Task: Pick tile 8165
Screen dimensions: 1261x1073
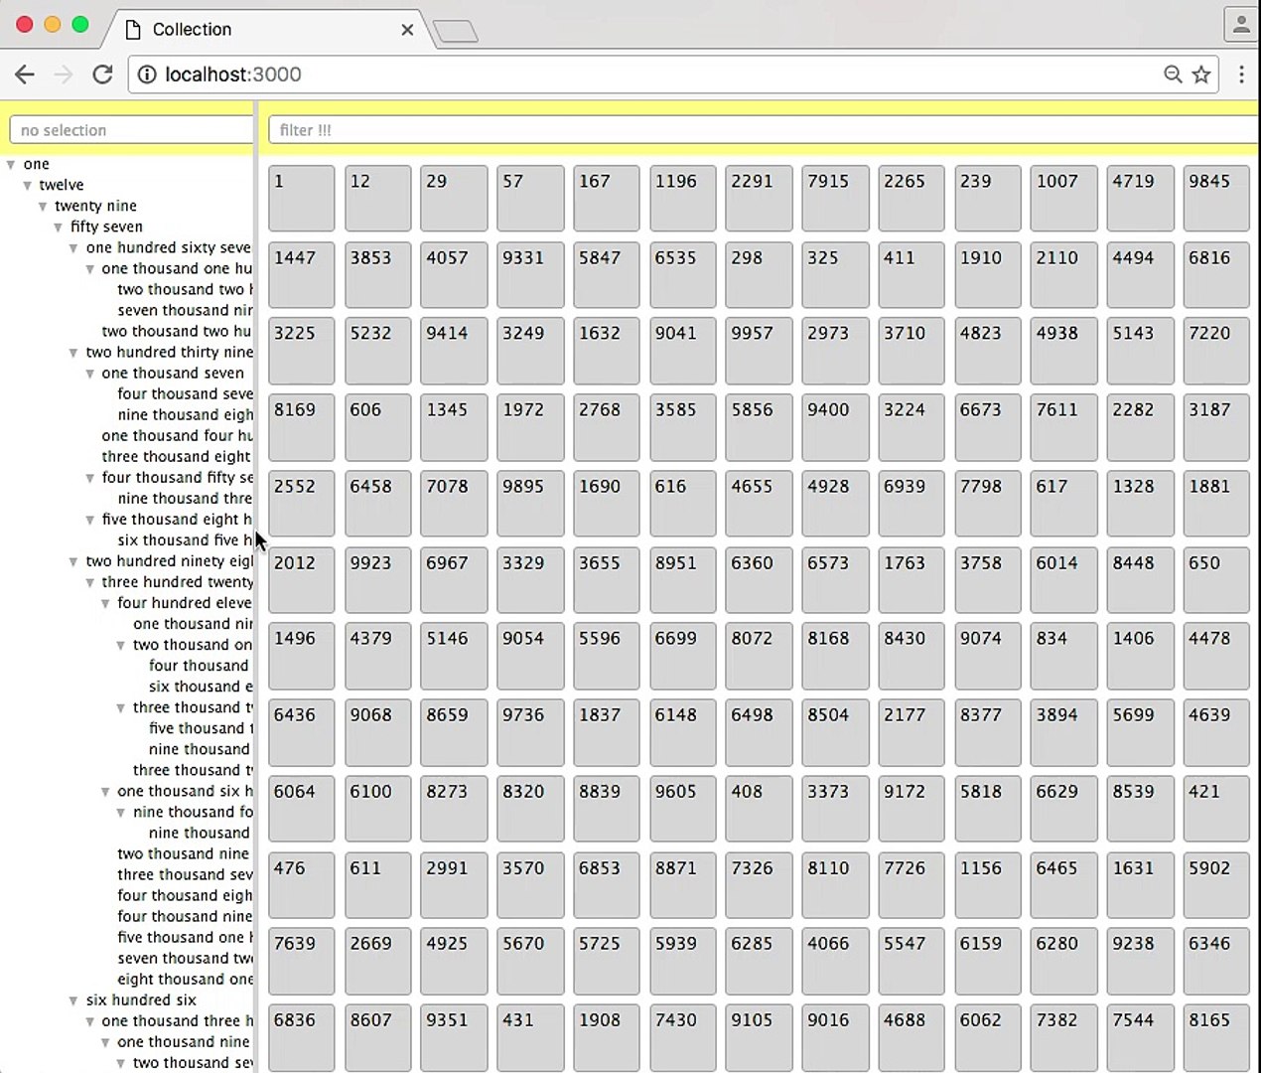Action: point(1216,1037)
